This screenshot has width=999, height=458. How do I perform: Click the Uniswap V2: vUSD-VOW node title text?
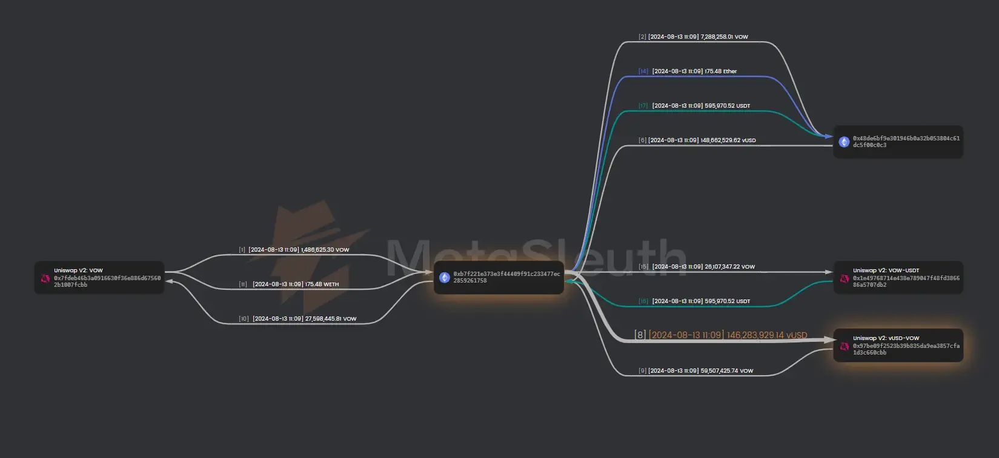[x=886, y=338]
